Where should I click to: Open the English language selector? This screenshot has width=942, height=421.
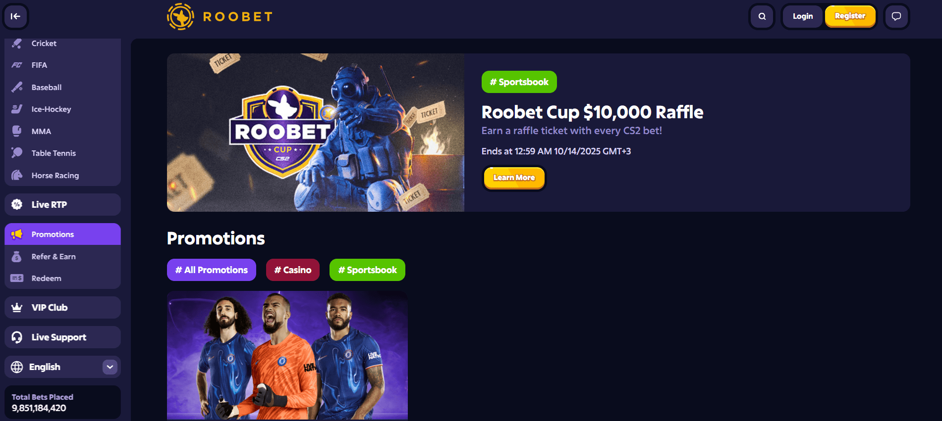click(62, 367)
